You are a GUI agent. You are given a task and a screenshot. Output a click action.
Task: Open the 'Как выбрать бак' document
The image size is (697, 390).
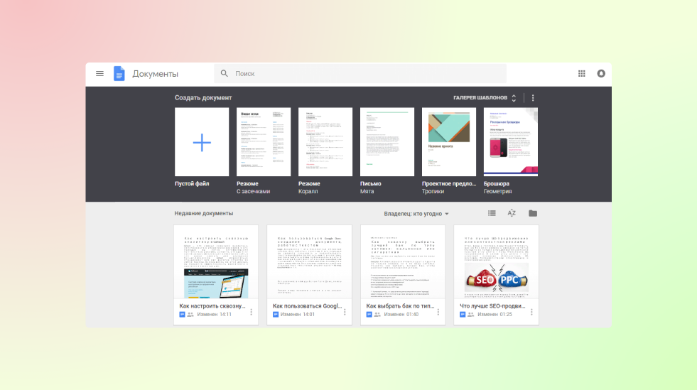403,263
